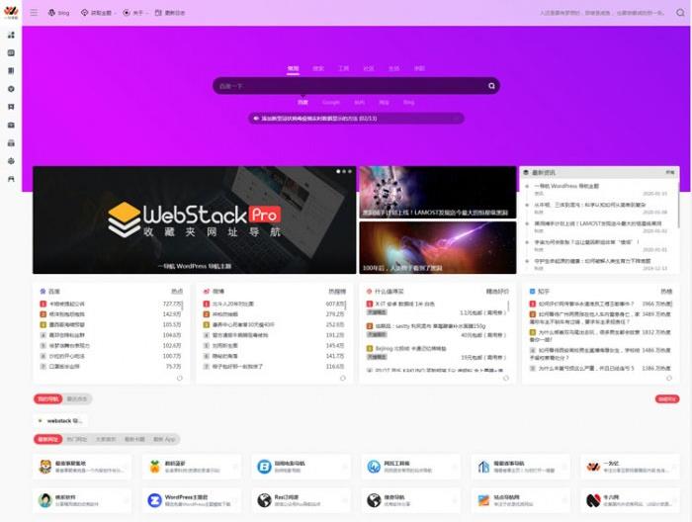
Task: Open the red-black N logo site card
Action: 631,500
